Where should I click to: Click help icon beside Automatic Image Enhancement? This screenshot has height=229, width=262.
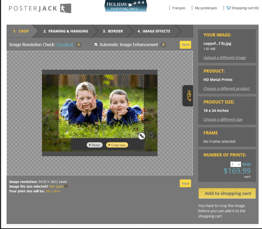(163, 45)
